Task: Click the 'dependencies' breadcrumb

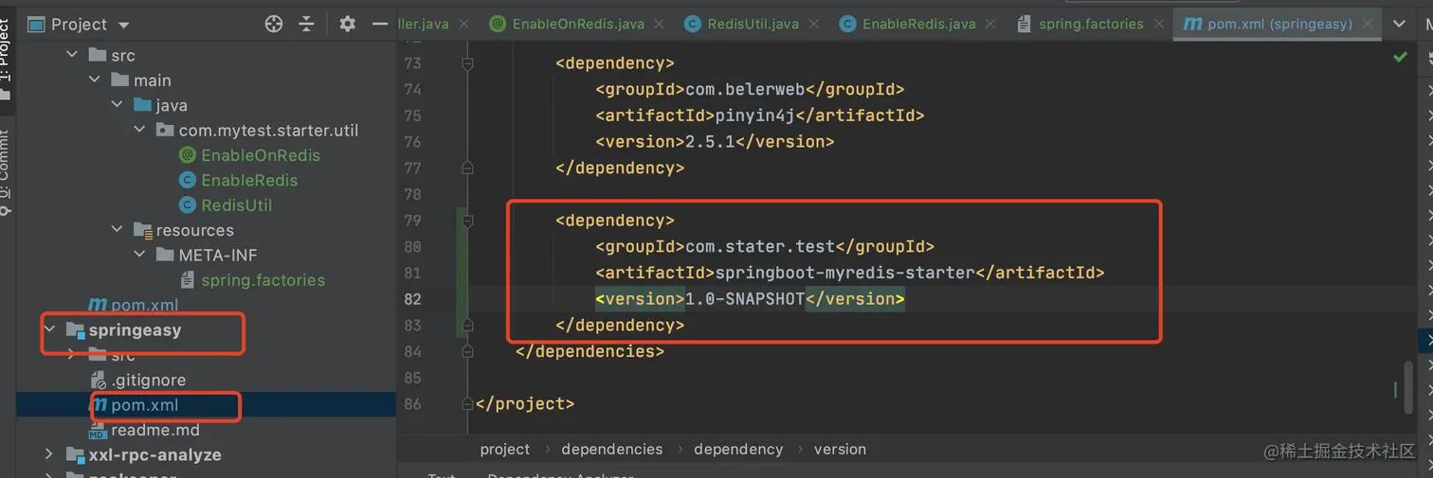Action: point(612,449)
